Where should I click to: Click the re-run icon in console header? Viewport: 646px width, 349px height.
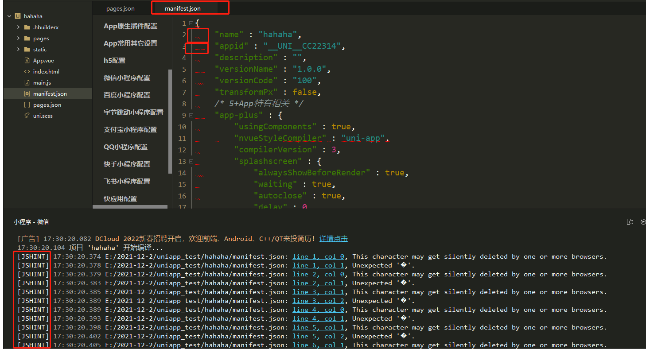643,222
